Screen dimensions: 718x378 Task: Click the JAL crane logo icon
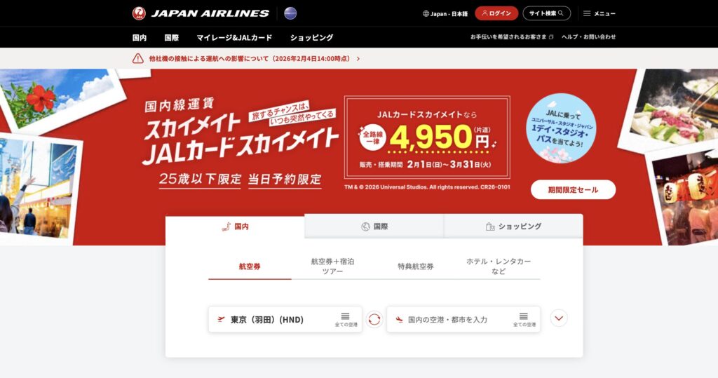(139, 13)
